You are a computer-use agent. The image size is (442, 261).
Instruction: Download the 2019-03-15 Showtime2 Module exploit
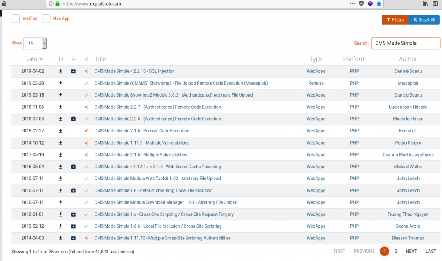pyautogui.click(x=60, y=95)
